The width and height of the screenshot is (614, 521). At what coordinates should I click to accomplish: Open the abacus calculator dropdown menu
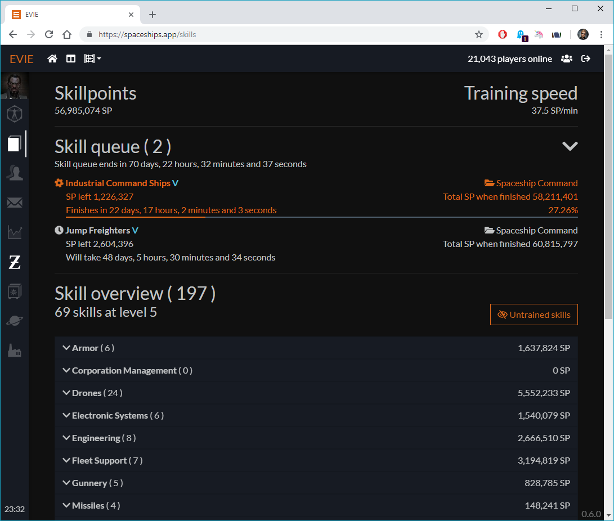pyautogui.click(x=92, y=59)
